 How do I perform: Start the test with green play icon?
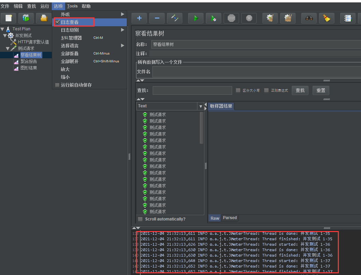click(x=196, y=18)
